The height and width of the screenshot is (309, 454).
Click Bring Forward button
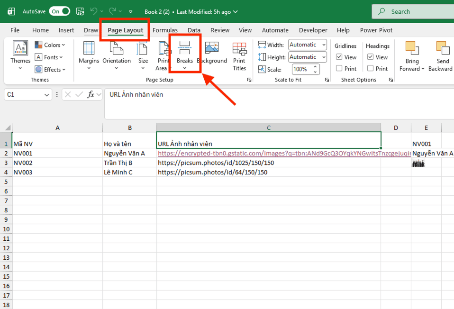click(412, 56)
